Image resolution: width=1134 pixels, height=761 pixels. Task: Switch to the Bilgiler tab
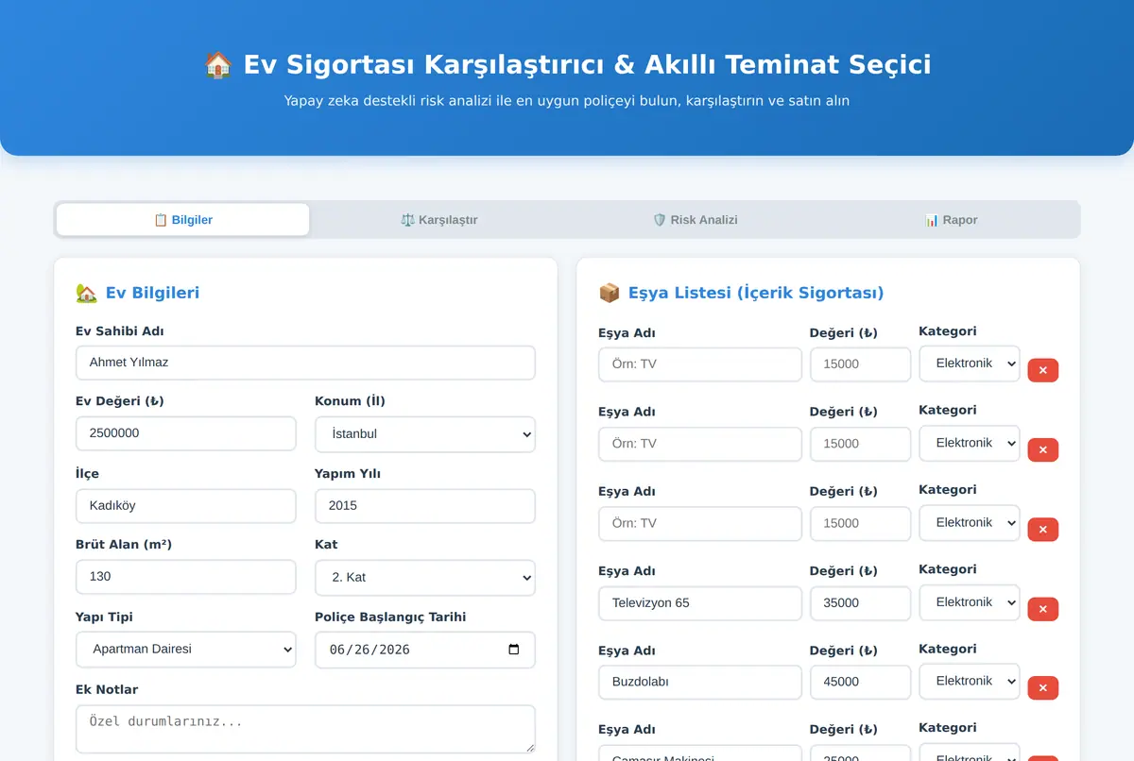point(182,220)
